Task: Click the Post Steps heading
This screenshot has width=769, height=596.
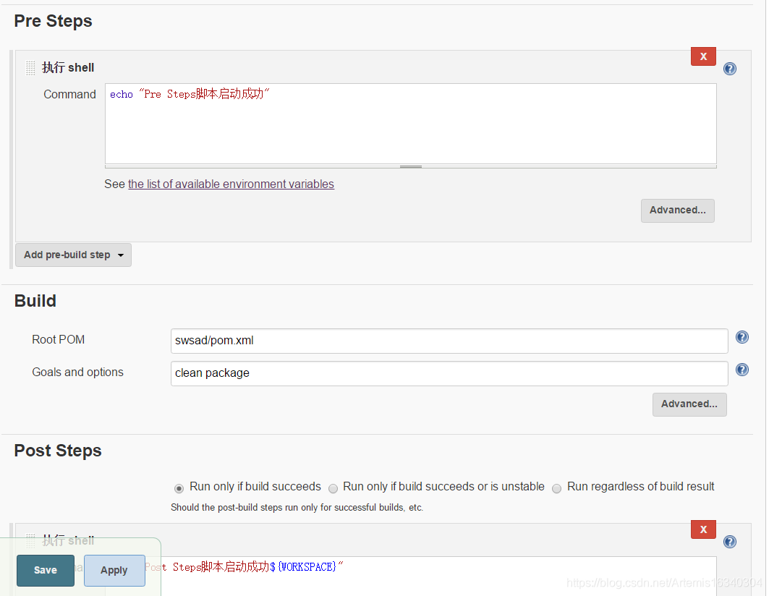Action: coord(57,451)
